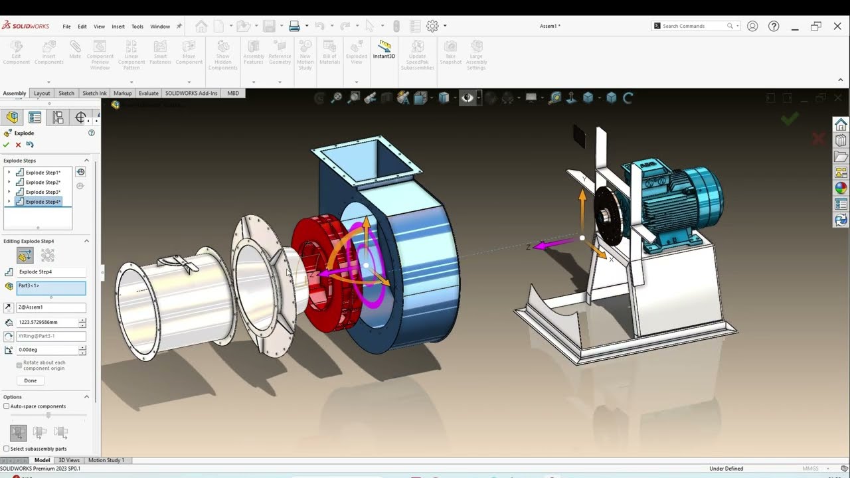Collapse the Editing Explode Step4 section
This screenshot has width=850, height=478.
86,241
